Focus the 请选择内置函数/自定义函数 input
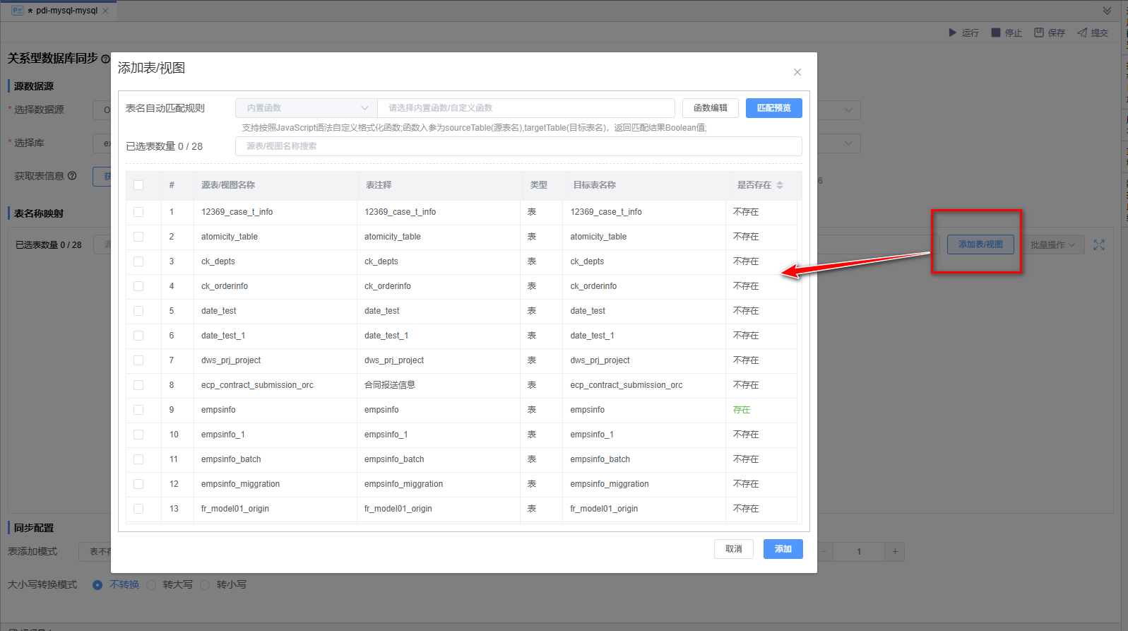 point(526,108)
